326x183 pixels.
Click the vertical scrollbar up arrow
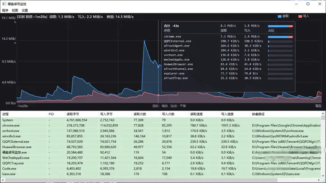pyautogui.click(x=323, y=113)
